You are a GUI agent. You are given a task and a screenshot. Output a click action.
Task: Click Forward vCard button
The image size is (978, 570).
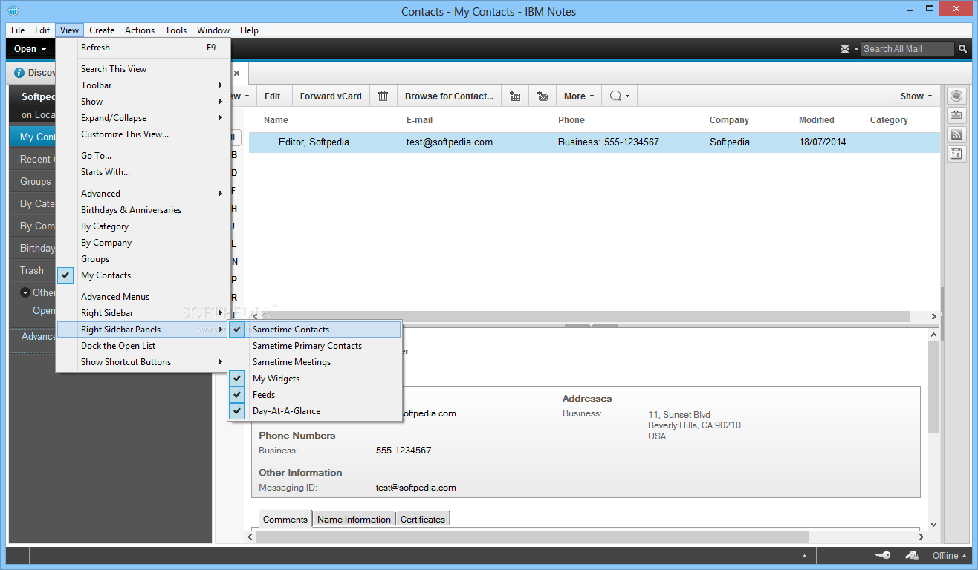(331, 96)
